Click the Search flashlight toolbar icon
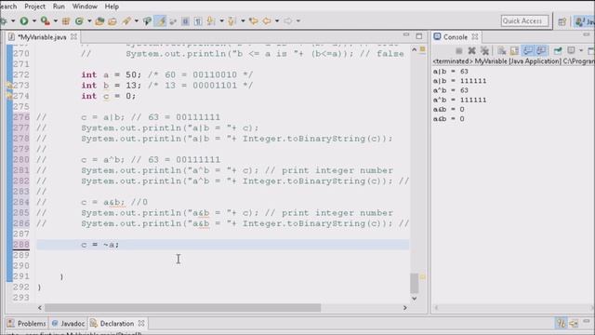This screenshot has width=595, height=335. 126,21
